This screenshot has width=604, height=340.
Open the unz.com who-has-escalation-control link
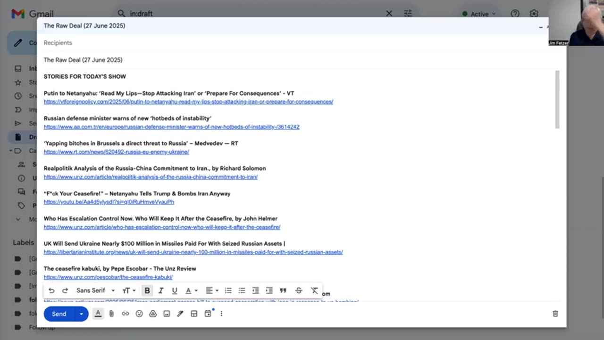coord(162,227)
